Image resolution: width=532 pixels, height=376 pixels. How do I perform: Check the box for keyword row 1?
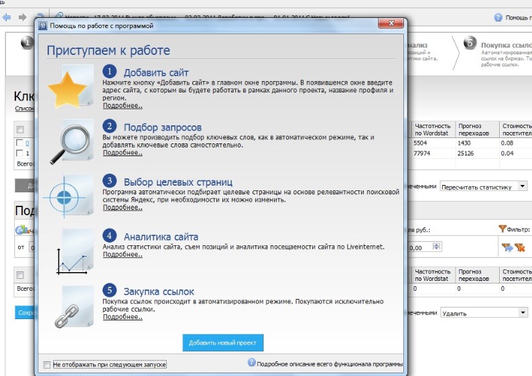click(x=19, y=153)
